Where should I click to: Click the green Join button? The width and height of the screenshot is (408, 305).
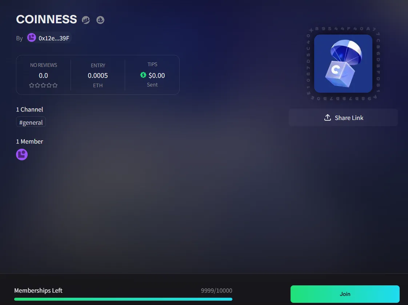pyautogui.click(x=345, y=294)
